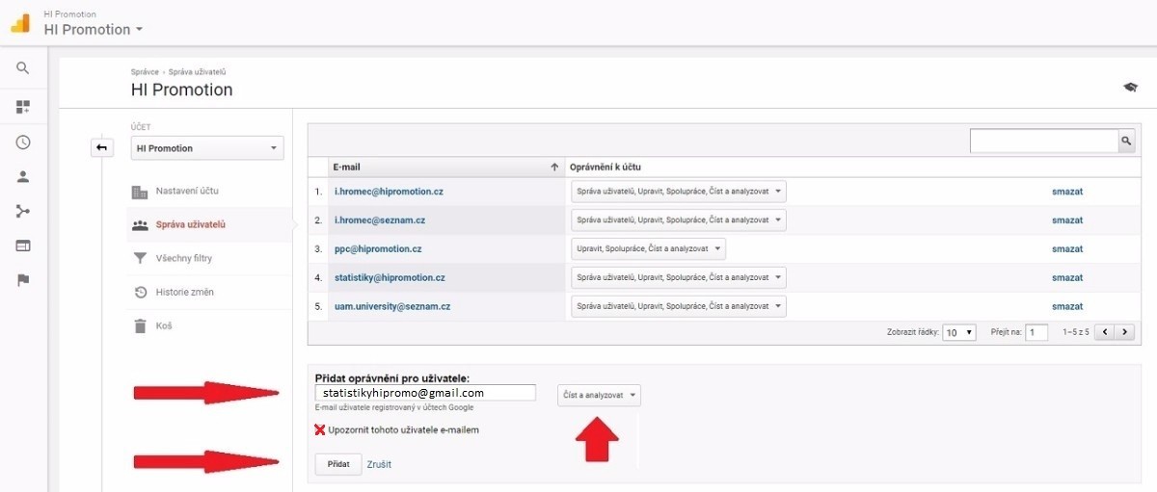Select the Správa uživatelů menu item
The width and height of the screenshot is (1157, 492).
191,224
